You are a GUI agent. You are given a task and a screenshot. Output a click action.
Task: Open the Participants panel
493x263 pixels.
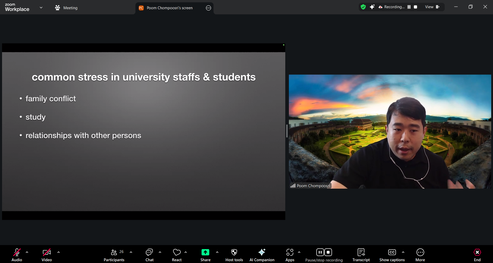click(114, 255)
